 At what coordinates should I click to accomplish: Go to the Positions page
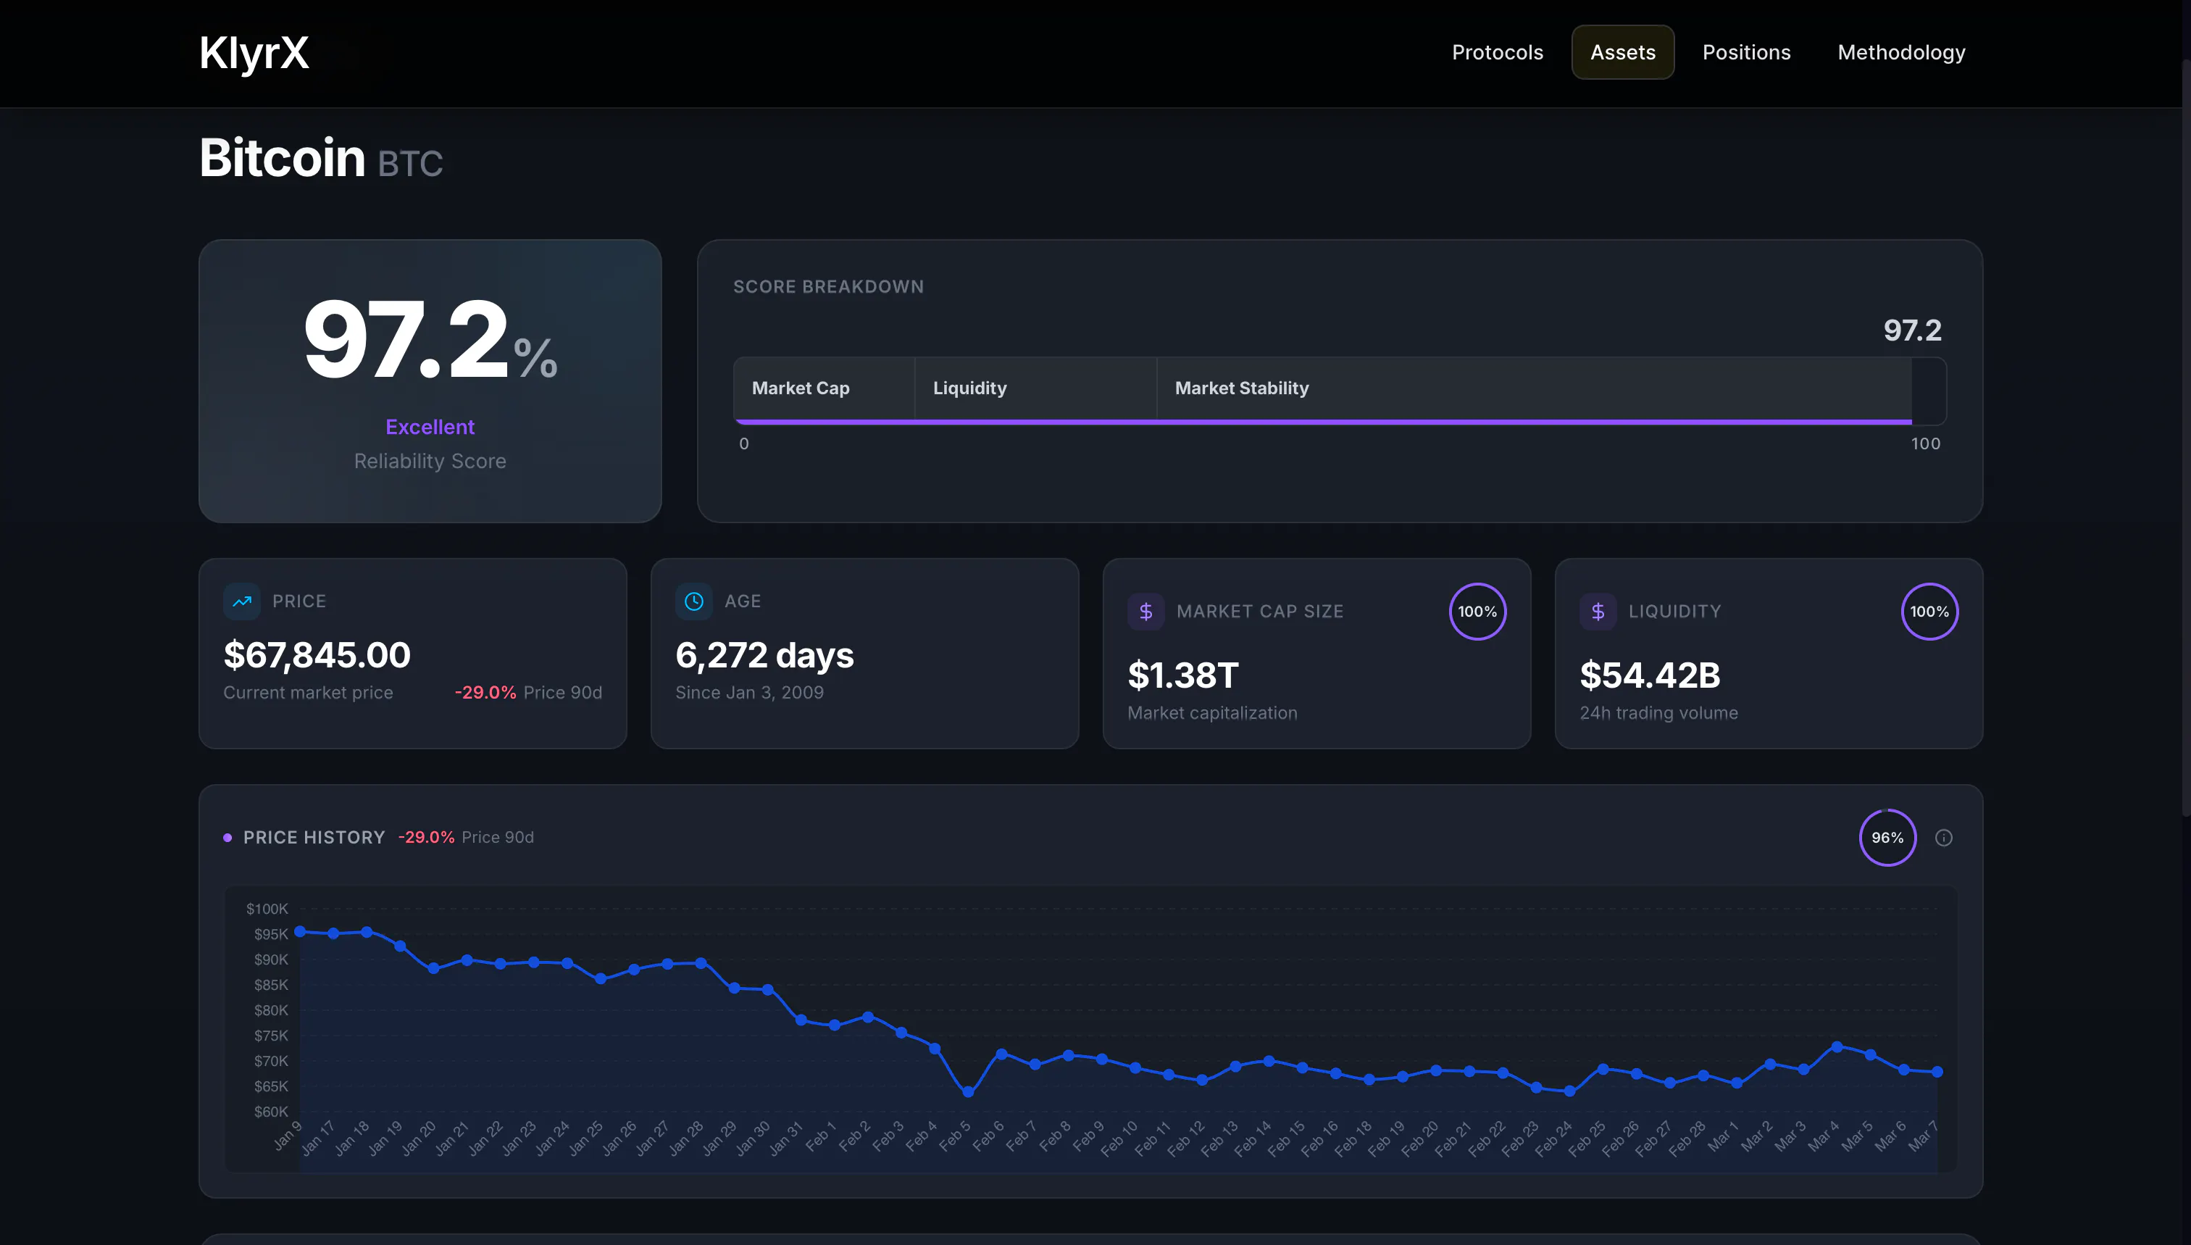(x=1745, y=52)
